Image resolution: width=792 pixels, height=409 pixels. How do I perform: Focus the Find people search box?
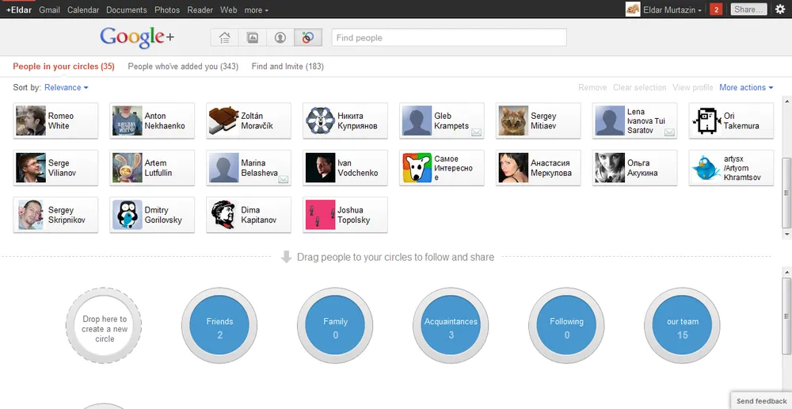pos(448,37)
